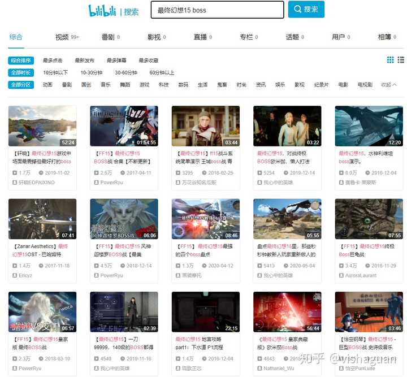This screenshot has height=377, width=407.
Task: Filter category to 科技
Action: pos(164,85)
